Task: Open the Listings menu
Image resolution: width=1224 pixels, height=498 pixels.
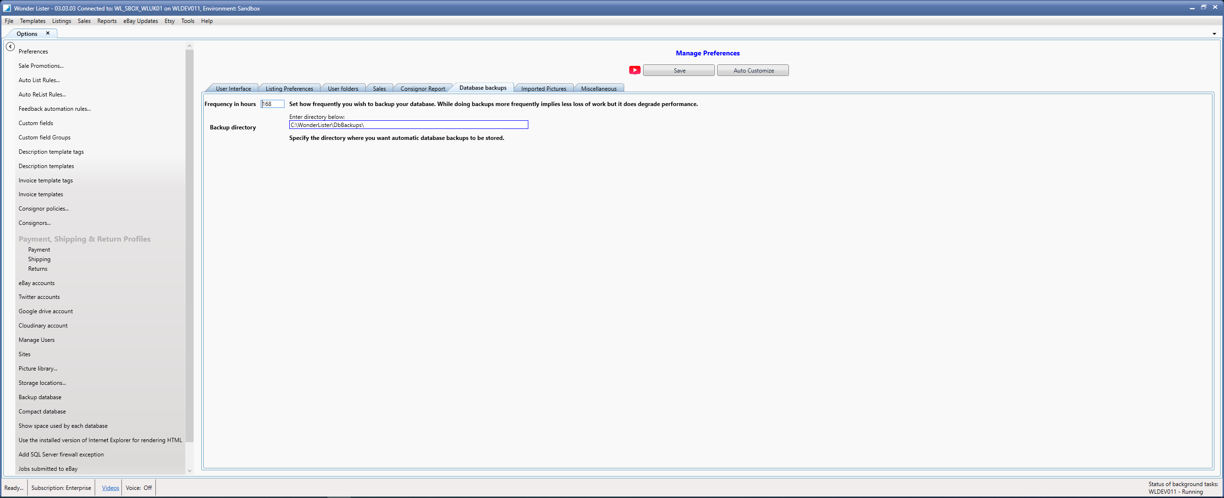Action: 62,21
